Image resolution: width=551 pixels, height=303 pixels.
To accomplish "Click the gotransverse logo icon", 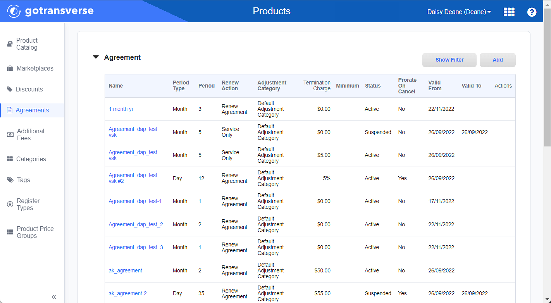I will click(x=14, y=11).
